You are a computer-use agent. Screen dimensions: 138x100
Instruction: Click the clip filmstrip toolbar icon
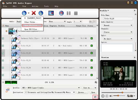point(51,13)
